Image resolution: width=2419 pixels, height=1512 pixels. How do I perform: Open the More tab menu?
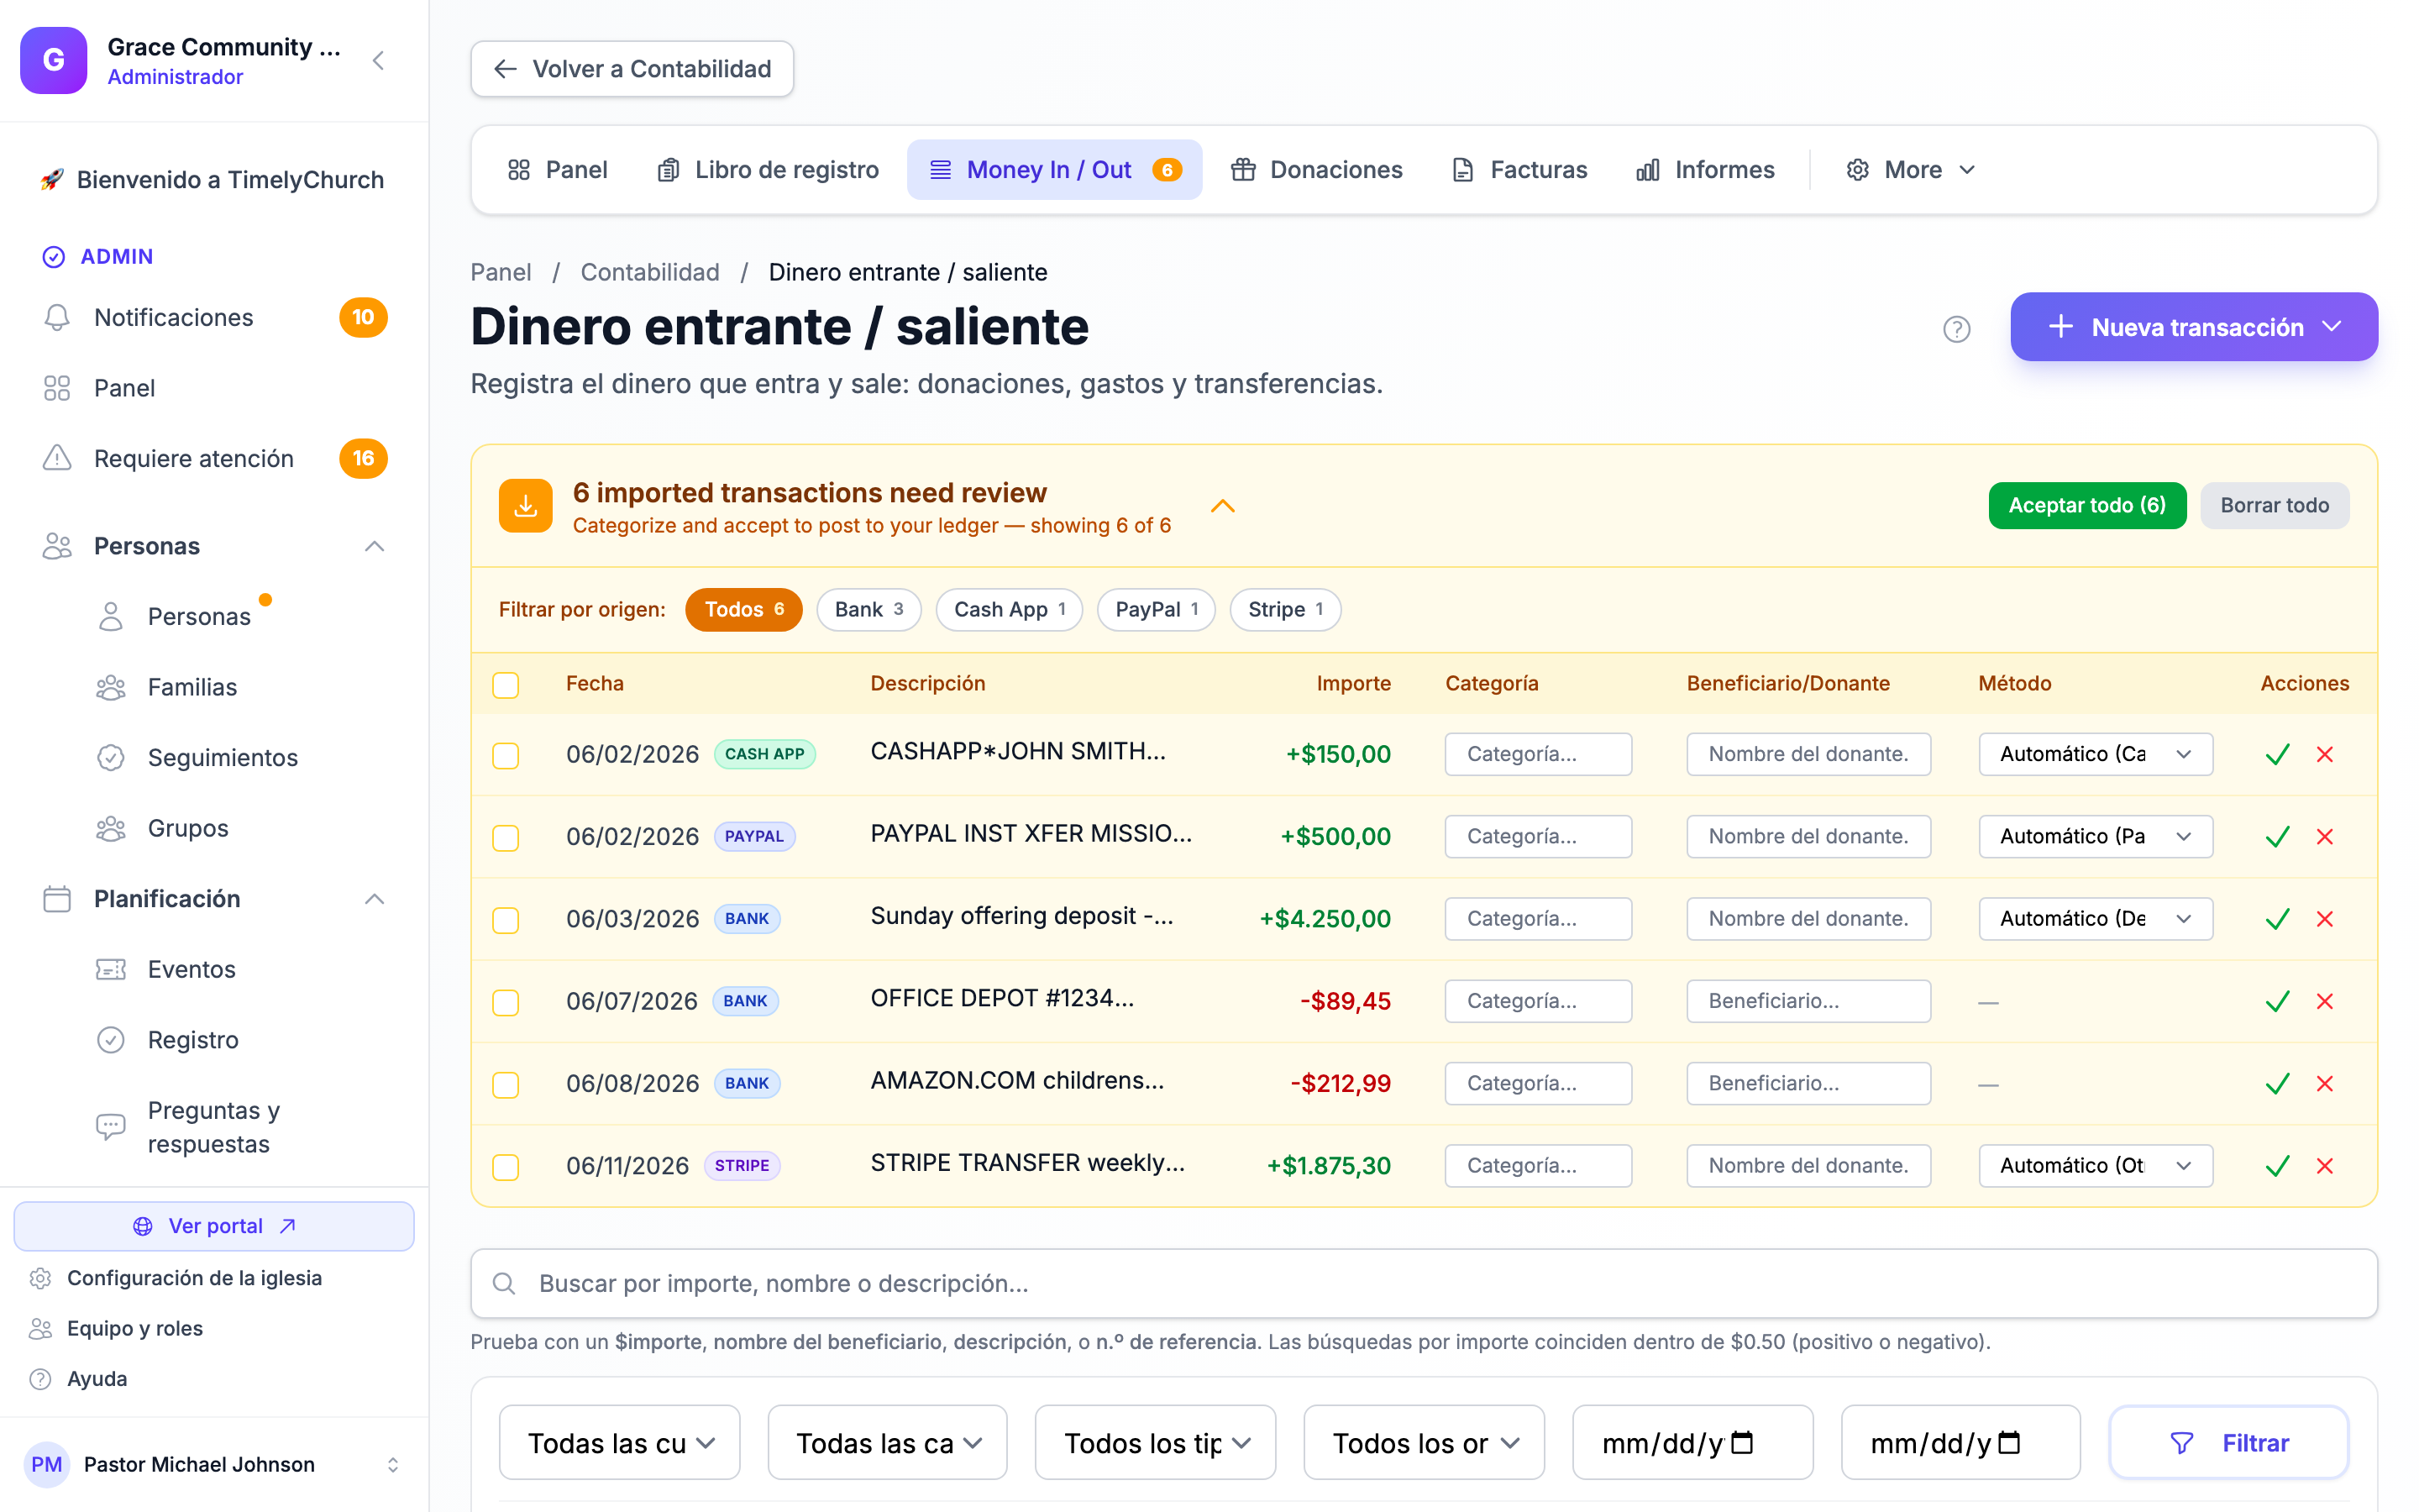1910,170
